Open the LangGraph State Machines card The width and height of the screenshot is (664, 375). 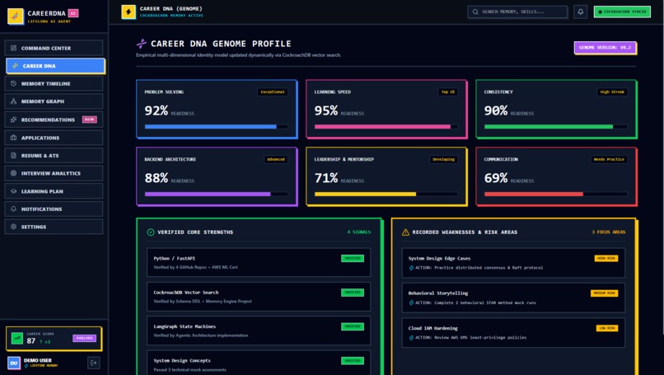pos(259,330)
